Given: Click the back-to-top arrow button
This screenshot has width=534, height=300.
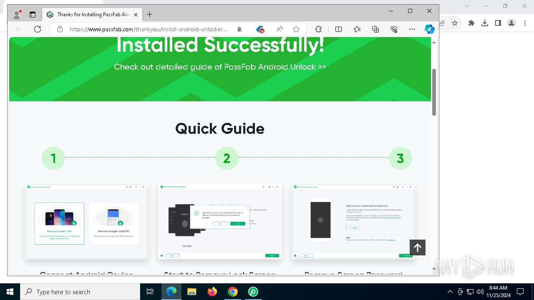Looking at the screenshot, I should tap(418, 247).
